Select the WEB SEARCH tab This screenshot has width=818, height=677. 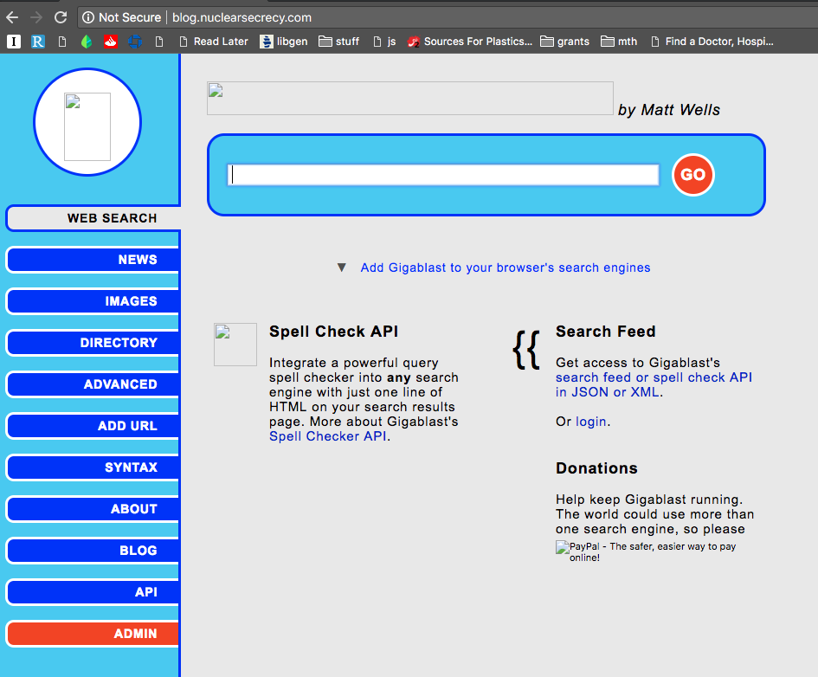point(93,218)
